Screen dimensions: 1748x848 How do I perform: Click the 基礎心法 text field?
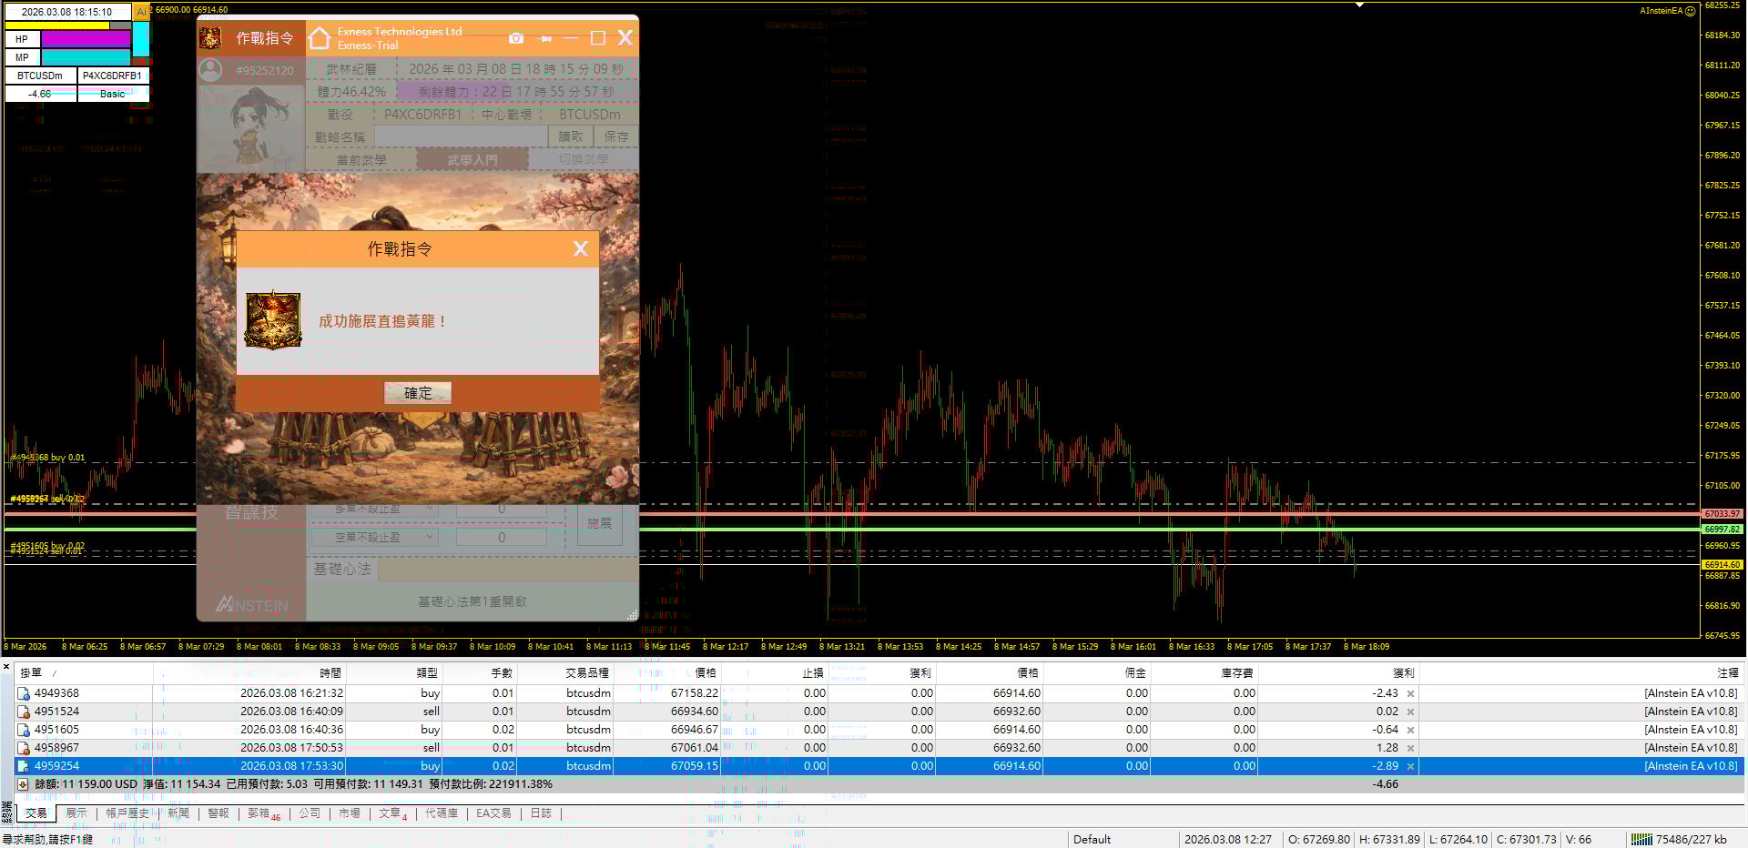point(507,570)
